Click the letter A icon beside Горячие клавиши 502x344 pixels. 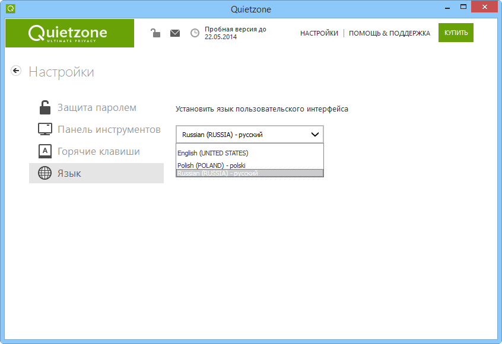pos(45,151)
